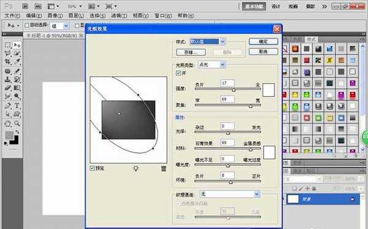Expand more workspaces with the >> arrow
Viewport: 368px width, 229px height.
tap(324, 7)
